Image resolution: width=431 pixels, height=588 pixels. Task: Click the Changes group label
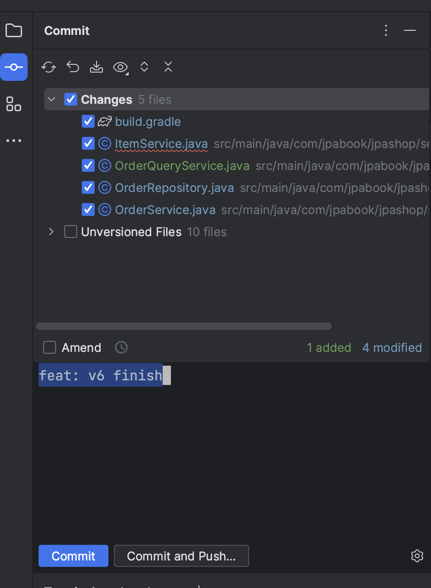pos(107,100)
